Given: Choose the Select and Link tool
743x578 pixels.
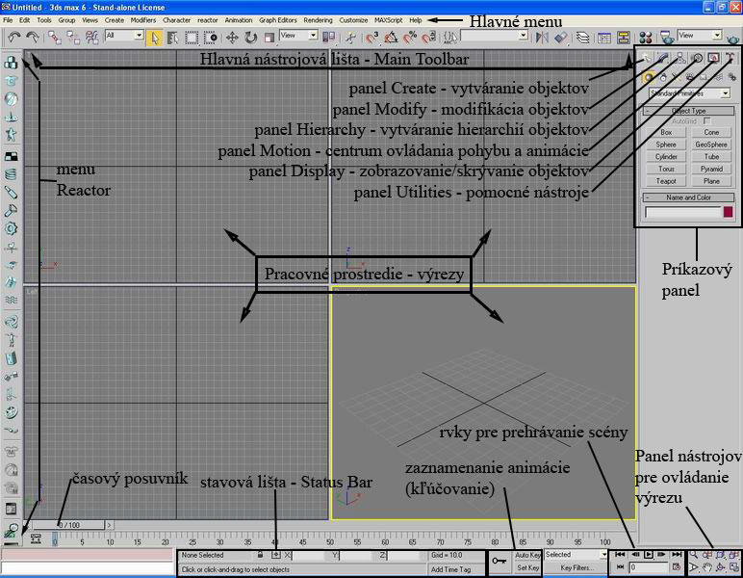Looking at the screenshot, I should coord(55,38).
